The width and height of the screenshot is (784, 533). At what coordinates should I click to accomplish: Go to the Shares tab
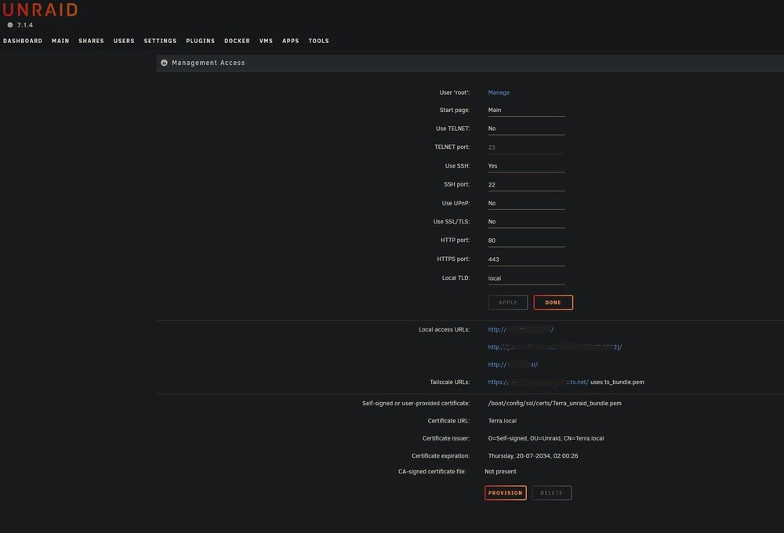tap(91, 41)
